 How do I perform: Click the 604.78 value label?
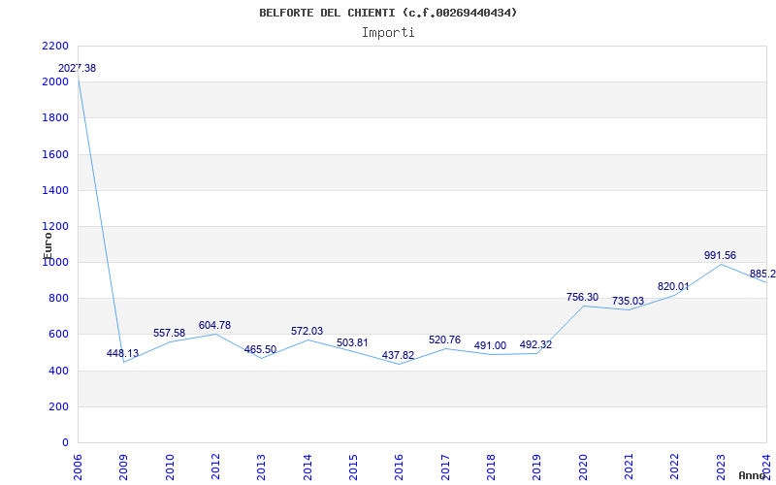tap(214, 325)
